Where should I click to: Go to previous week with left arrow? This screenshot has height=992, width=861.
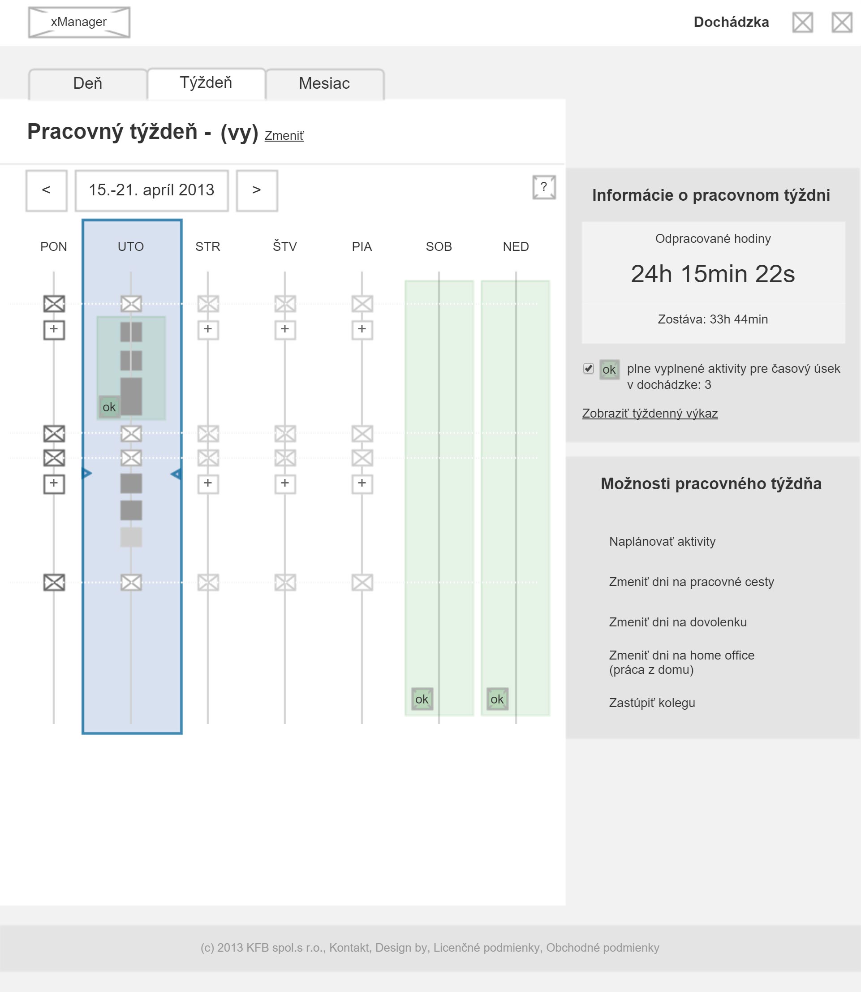tap(47, 190)
